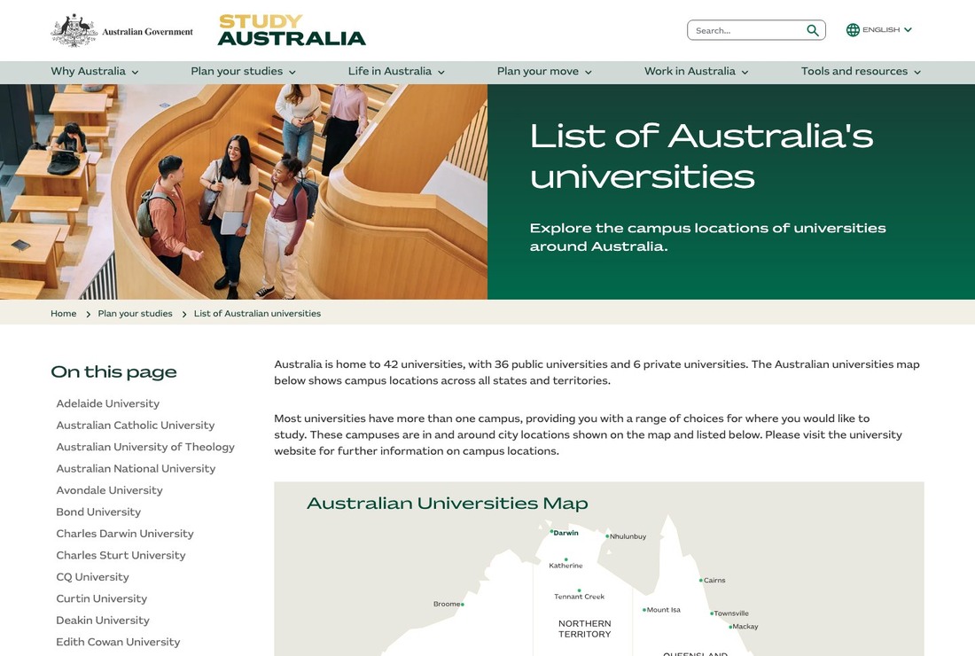Screen dimensions: 975x656
Task: Click the Australian Universities Map heading
Action: (x=447, y=503)
